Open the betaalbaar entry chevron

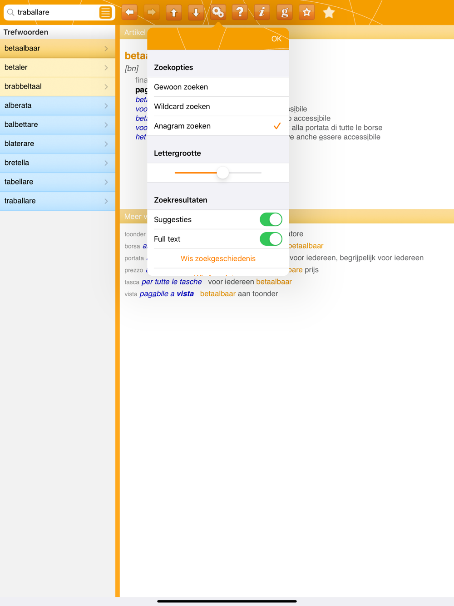pyautogui.click(x=106, y=49)
